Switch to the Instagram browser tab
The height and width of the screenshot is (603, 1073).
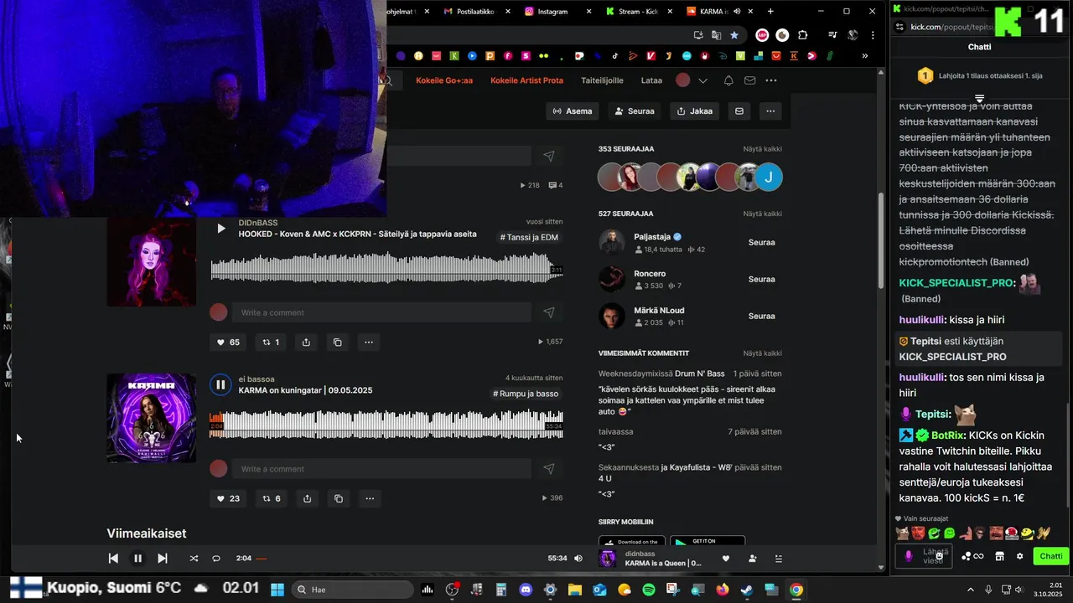552,12
